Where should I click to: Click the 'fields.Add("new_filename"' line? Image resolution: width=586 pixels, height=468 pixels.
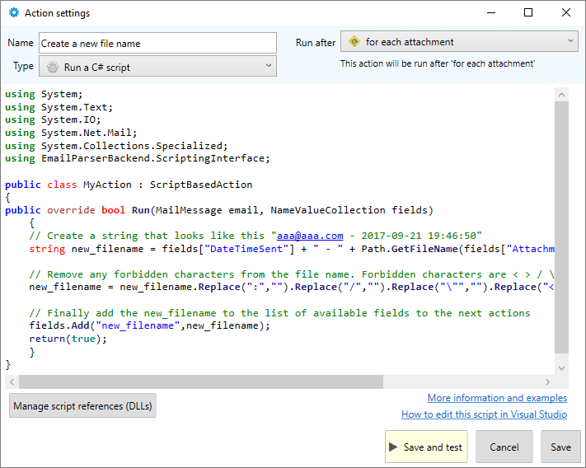[149, 325]
